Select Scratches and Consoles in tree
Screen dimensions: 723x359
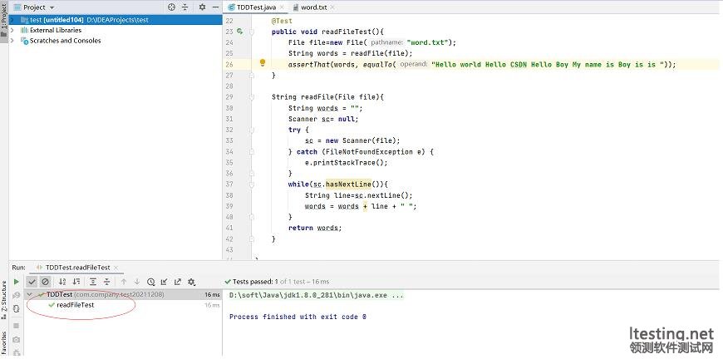point(65,41)
